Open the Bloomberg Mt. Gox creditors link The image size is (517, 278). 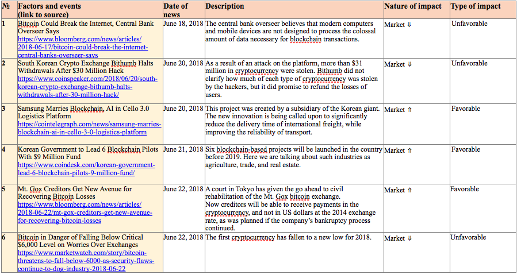pyautogui.click(x=85, y=213)
